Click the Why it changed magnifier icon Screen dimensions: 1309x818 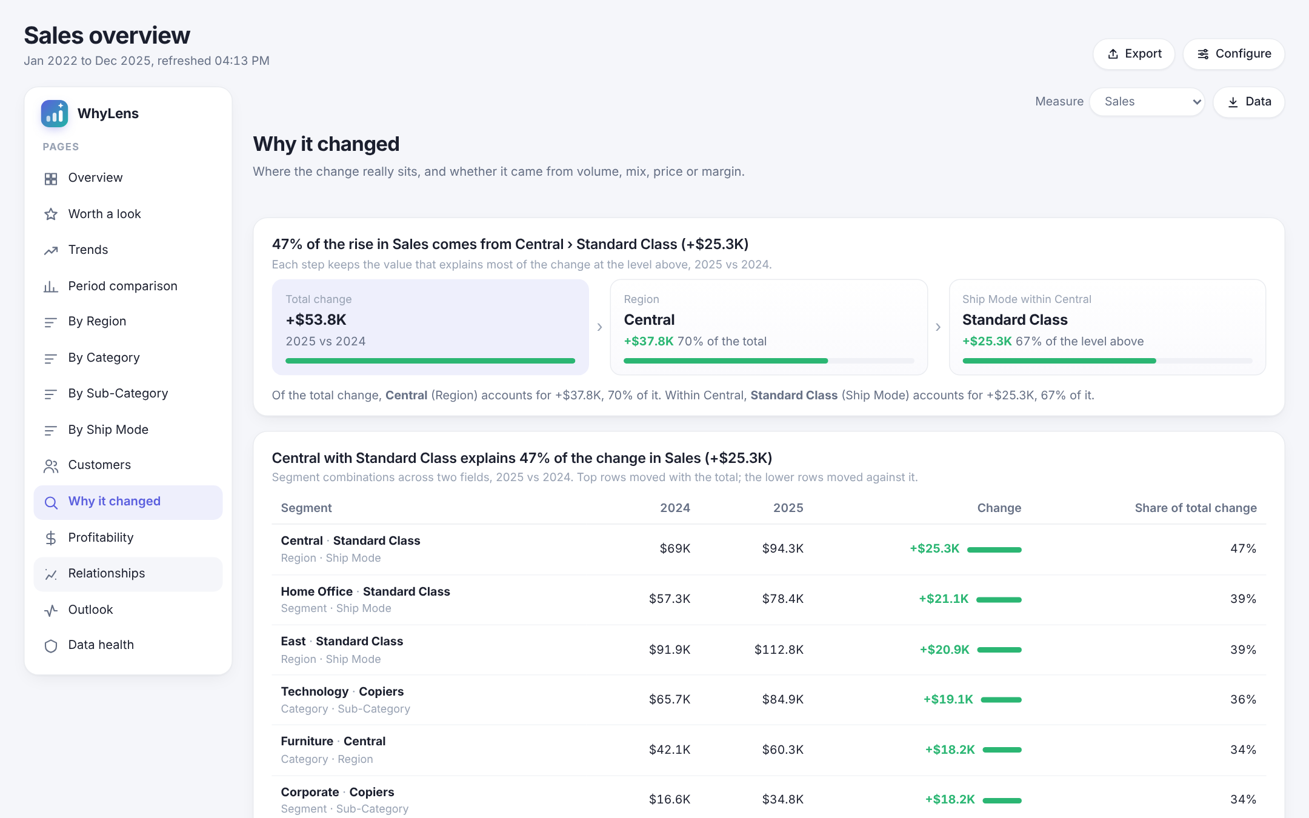tap(51, 502)
